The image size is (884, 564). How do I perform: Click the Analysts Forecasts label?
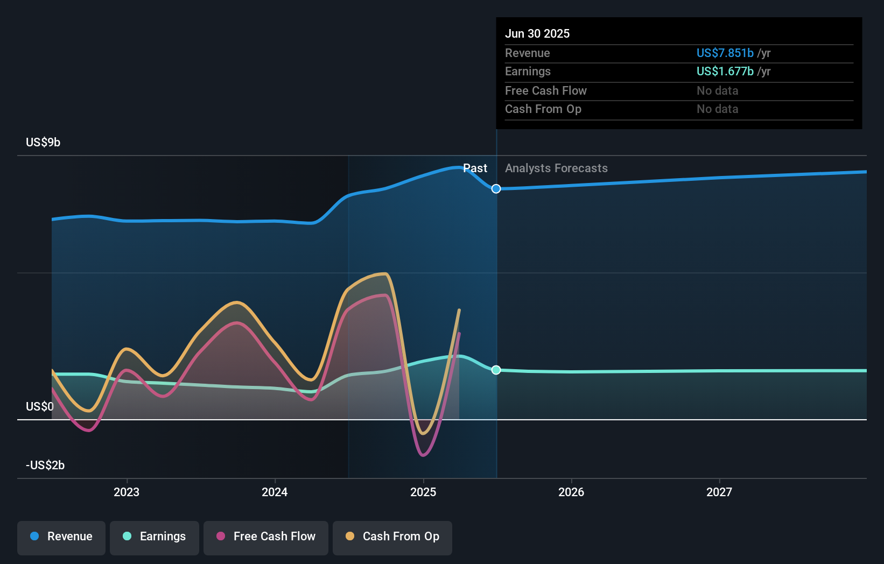556,168
